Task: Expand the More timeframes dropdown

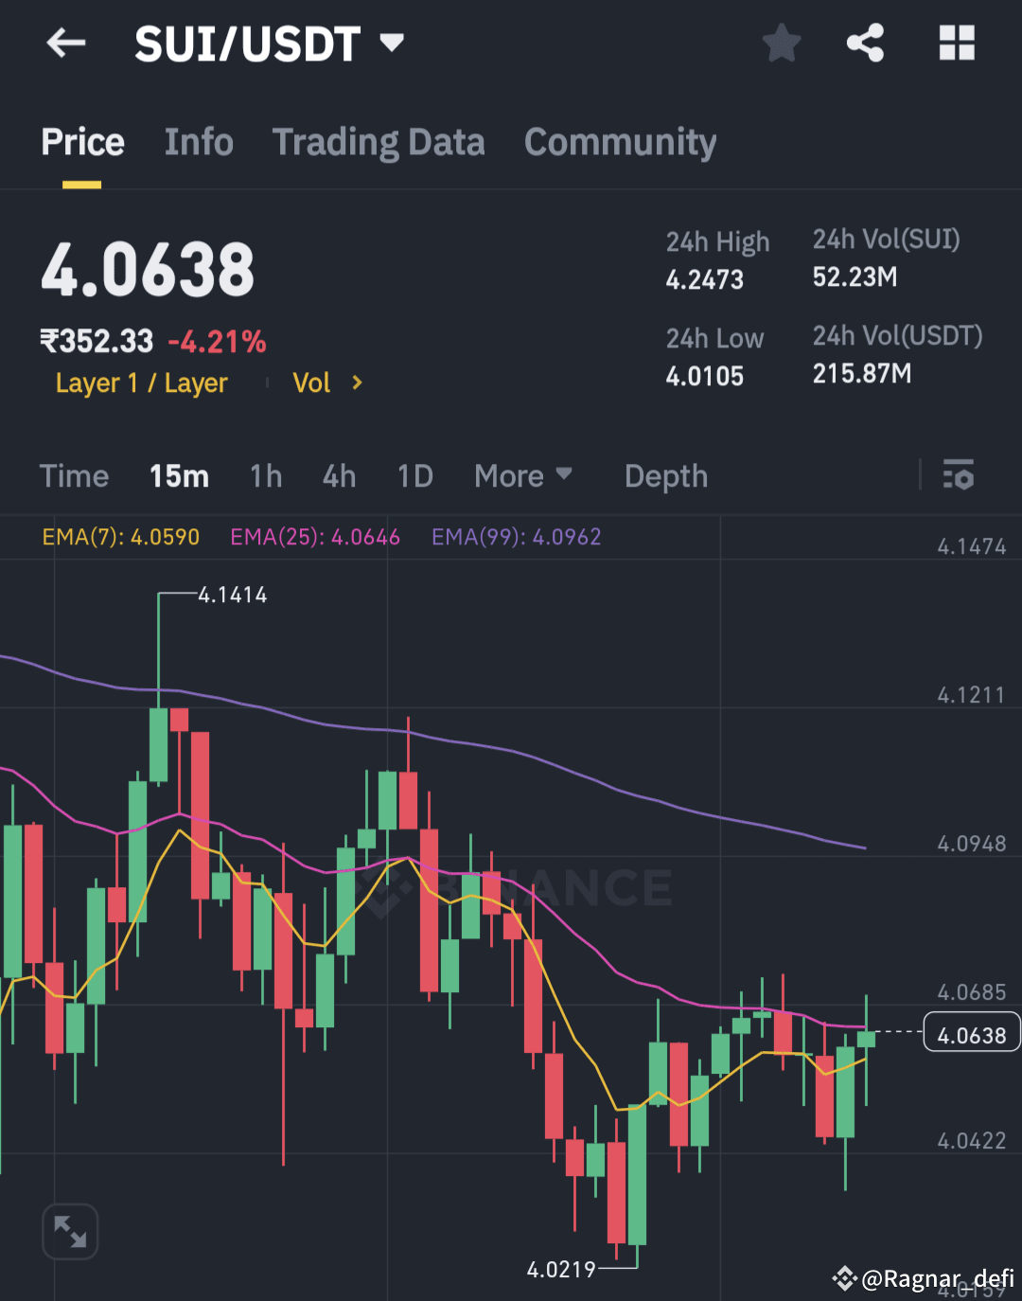Action: coord(523,475)
